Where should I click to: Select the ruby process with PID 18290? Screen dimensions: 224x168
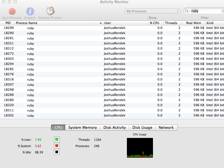(112, 33)
